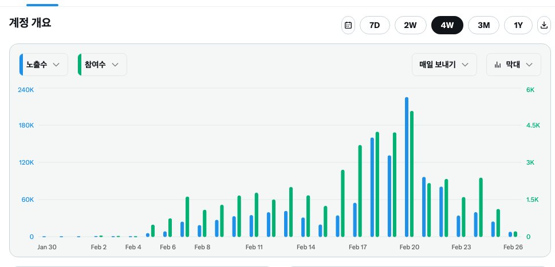The width and height of the screenshot is (555, 267).
Task: Click the 4.5K right axis label
Action: pos(533,125)
